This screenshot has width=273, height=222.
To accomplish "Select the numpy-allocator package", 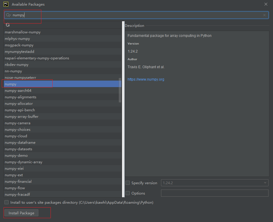I will coord(63,104).
